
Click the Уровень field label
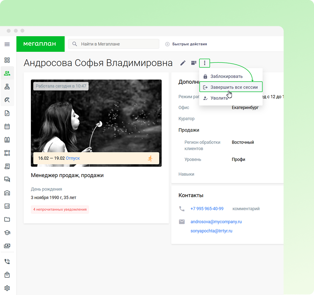(x=193, y=159)
